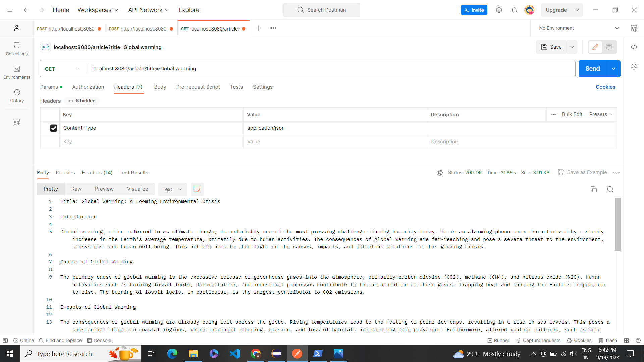Open the Presets dropdown in headers
644x362 pixels.
(x=600, y=114)
